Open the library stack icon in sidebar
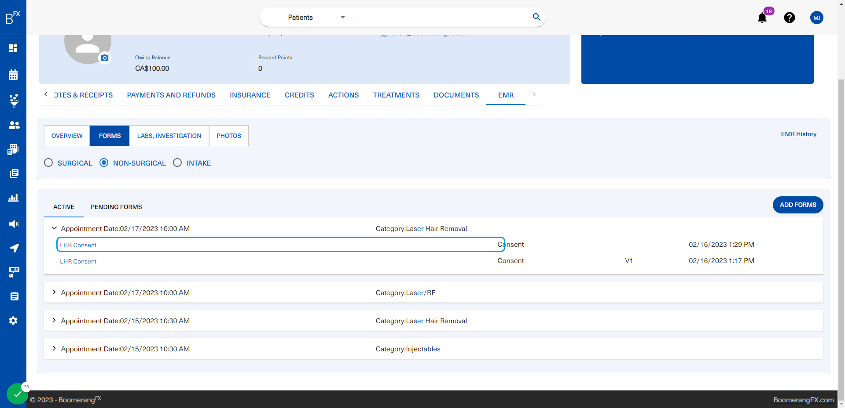Screen dimensions: 845x408 tap(14, 173)
